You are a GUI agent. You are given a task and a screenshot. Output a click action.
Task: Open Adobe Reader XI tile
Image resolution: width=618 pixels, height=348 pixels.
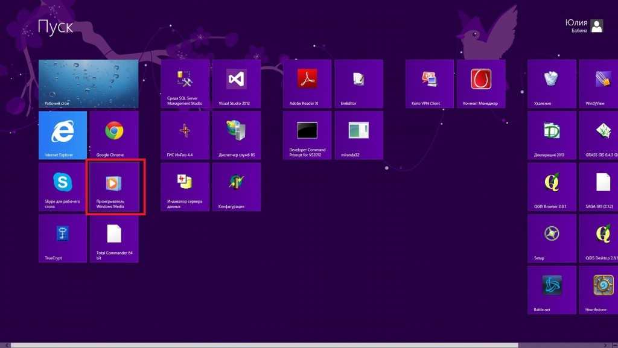(307, 84)
